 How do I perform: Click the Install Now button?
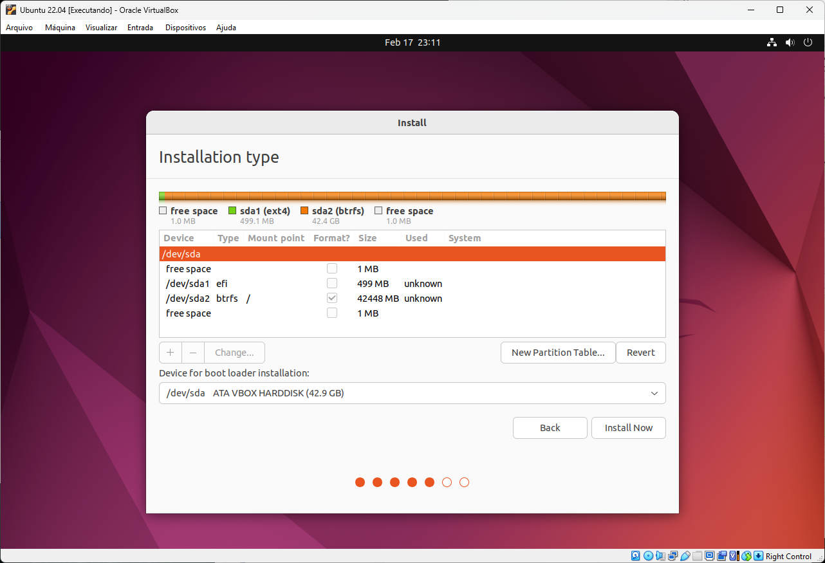pyautogui.click(x=628, y=428)
